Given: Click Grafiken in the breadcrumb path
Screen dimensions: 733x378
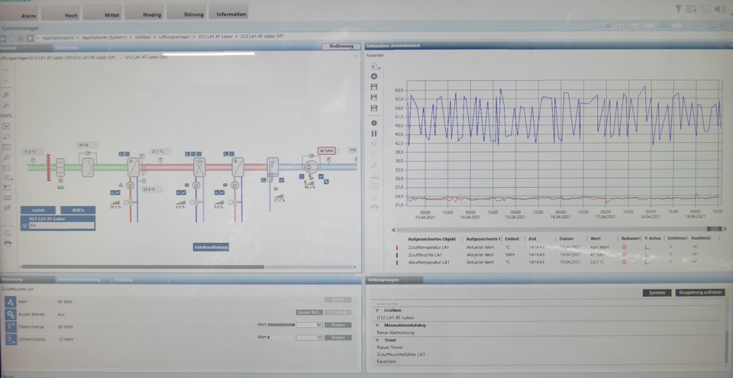Looking at the screenshot, I should click(143, 37).
